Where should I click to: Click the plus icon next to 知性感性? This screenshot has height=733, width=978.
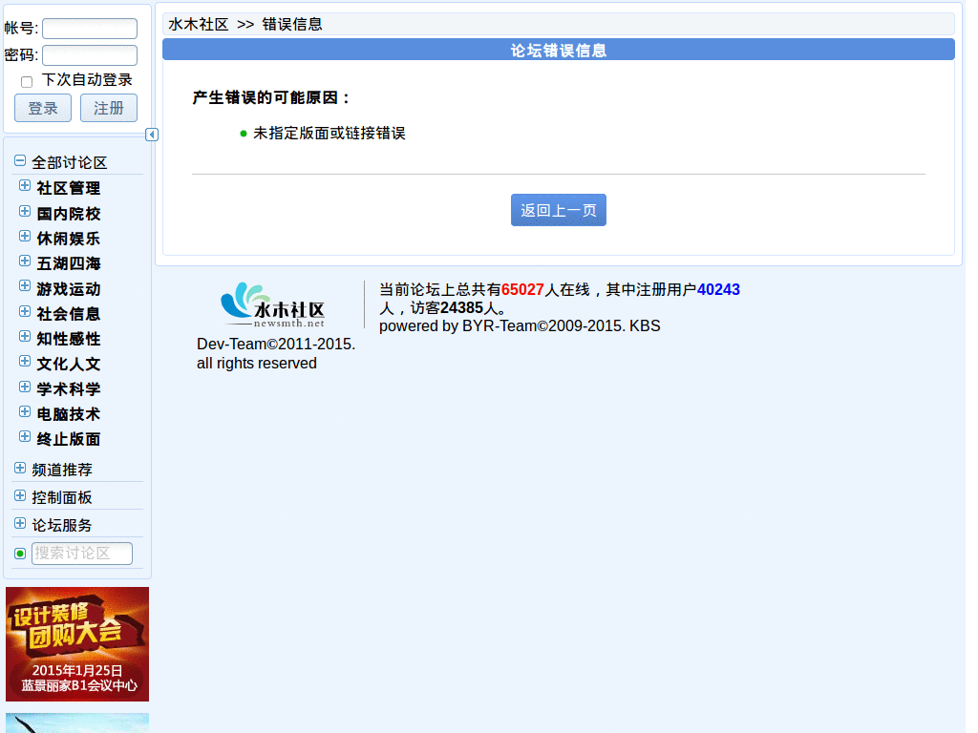[23, 337]
